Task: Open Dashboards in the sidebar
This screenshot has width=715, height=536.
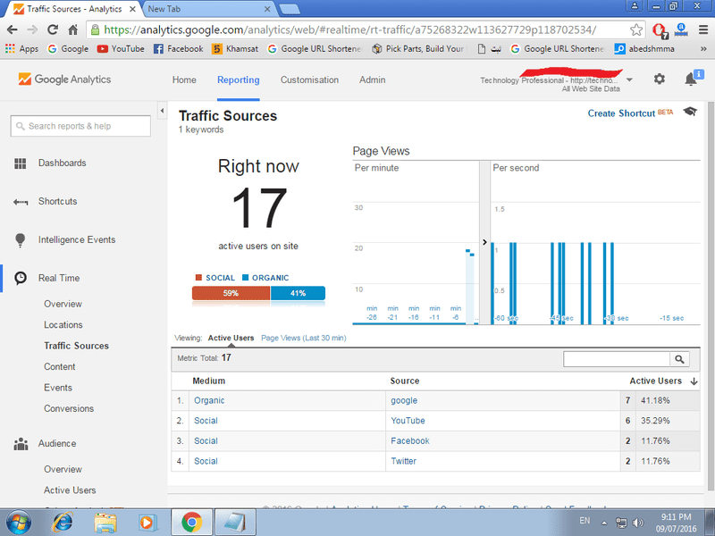Action: pyautogui.click(x=62, y=163)
